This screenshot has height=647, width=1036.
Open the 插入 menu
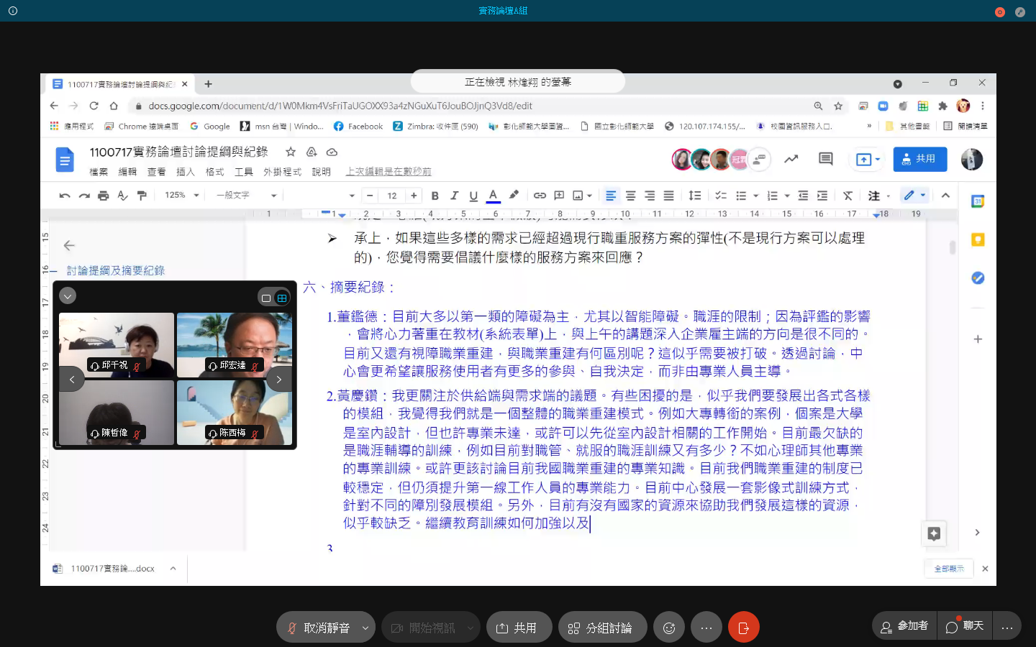(x=186, y=172)
